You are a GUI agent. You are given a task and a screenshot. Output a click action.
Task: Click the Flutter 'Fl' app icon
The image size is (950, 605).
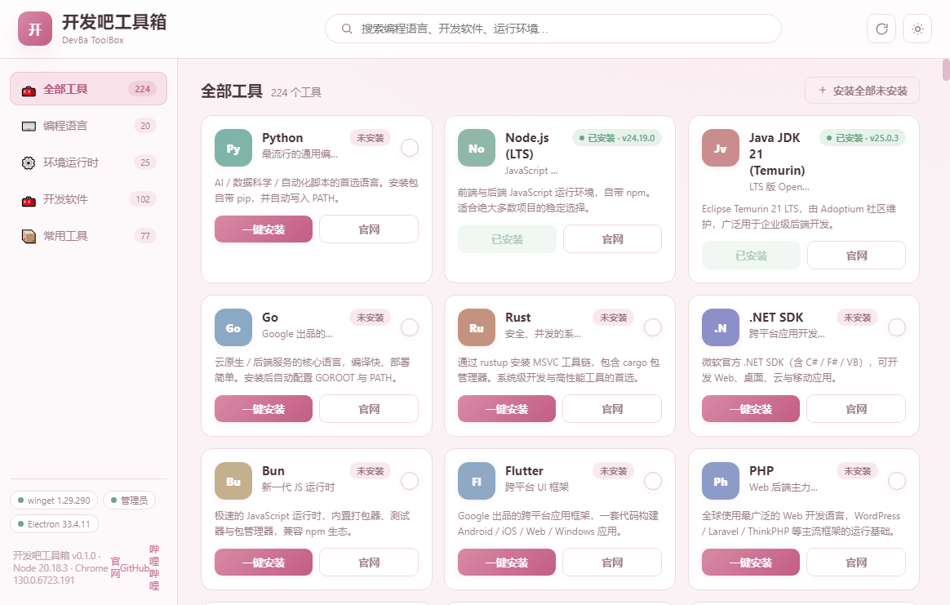click(476, 481)
